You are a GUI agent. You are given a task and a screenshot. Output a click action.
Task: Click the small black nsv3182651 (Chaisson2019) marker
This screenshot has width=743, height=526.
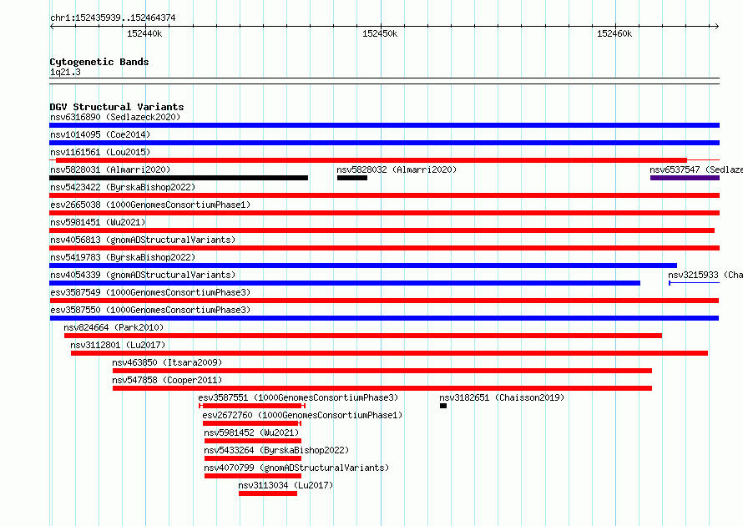443,406
